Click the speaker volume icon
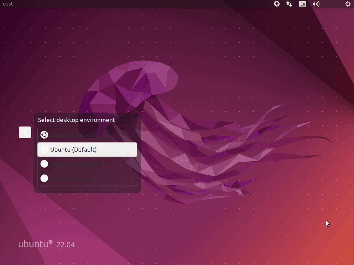The height and width of the screenshot is (265, 354). point(316,4)
